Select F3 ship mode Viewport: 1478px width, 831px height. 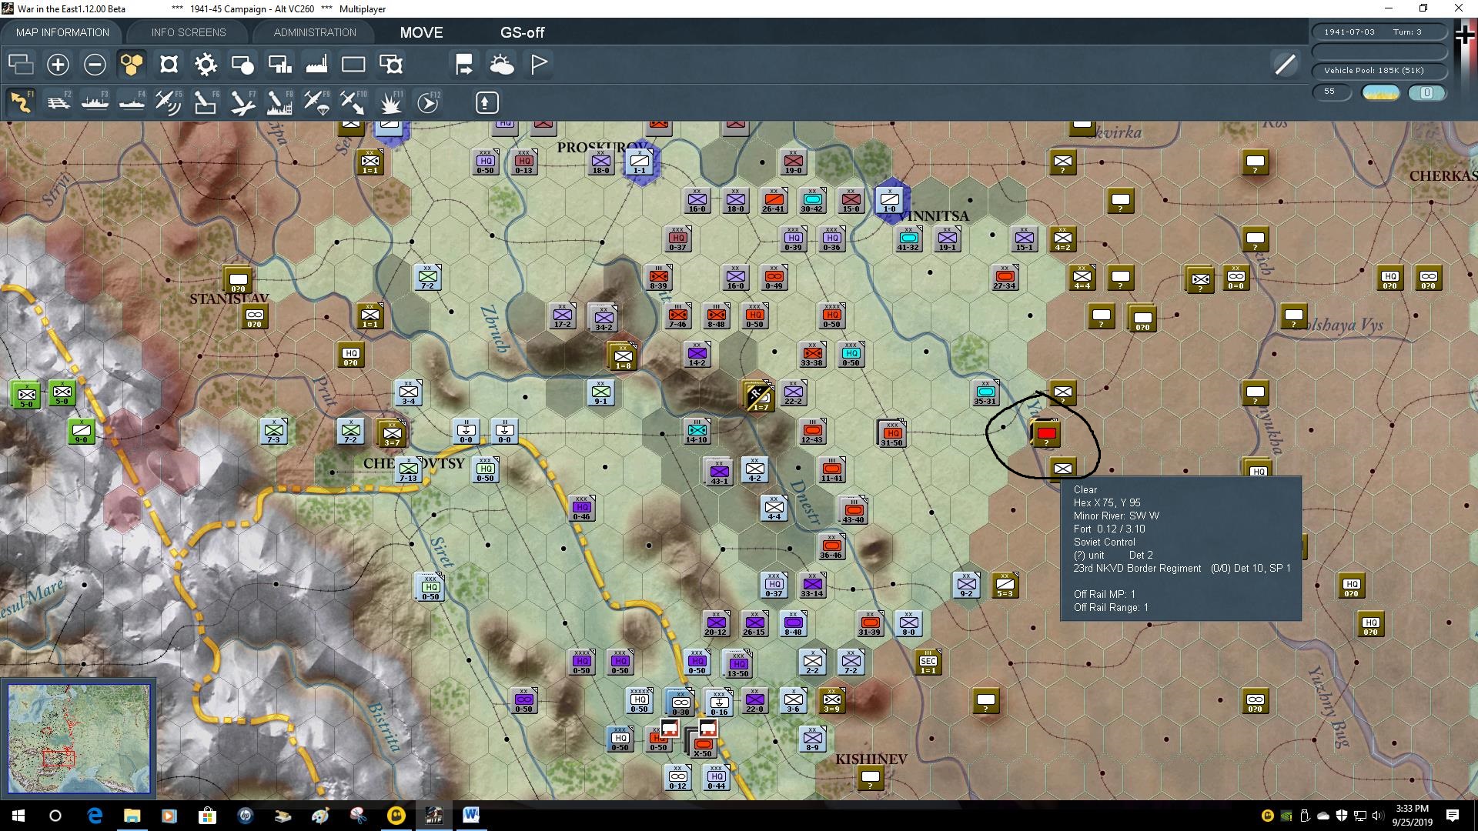(x=95, y=102)
